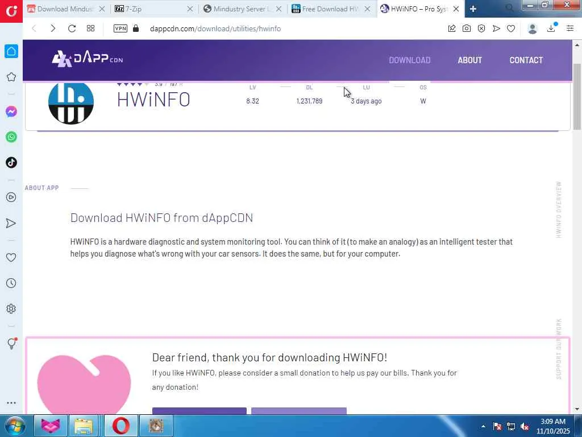Image resolution: width=582 pixels, height=437 pixels.
Task: Click the dark purple donation button
Action: 199,411
